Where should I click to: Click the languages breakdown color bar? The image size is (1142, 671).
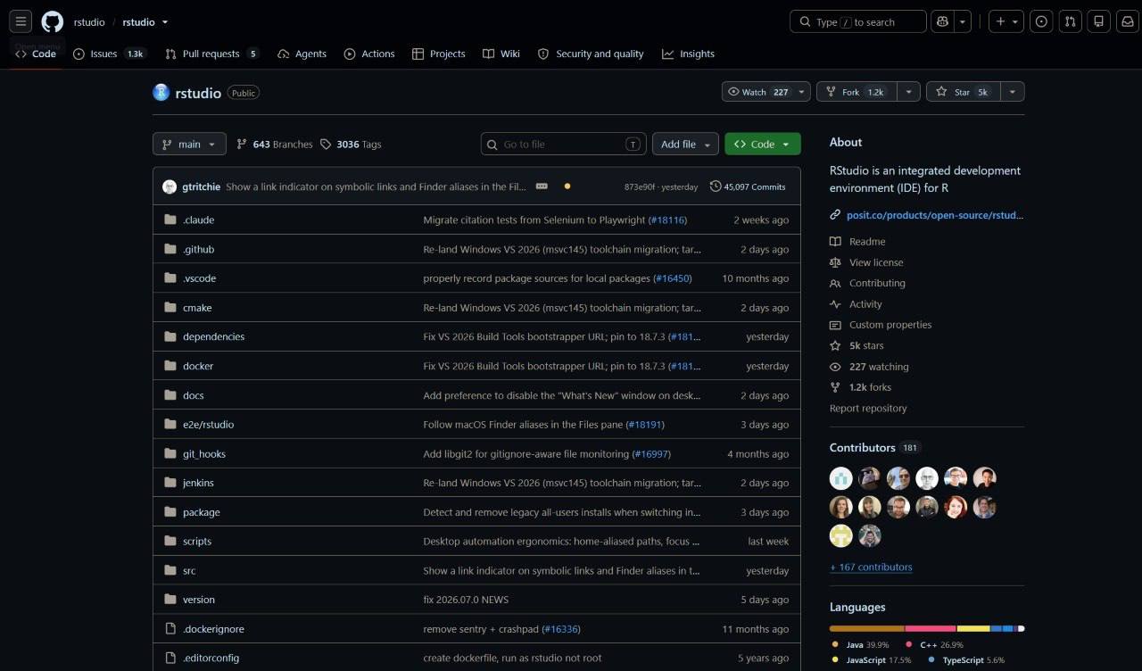pyautogui.click(x=927, y=629)
